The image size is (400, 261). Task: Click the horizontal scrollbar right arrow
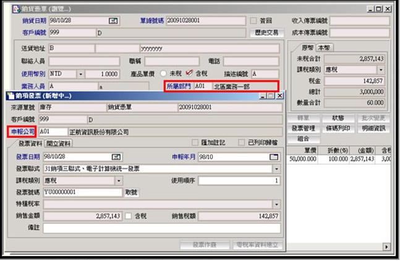tap(387, 247)
